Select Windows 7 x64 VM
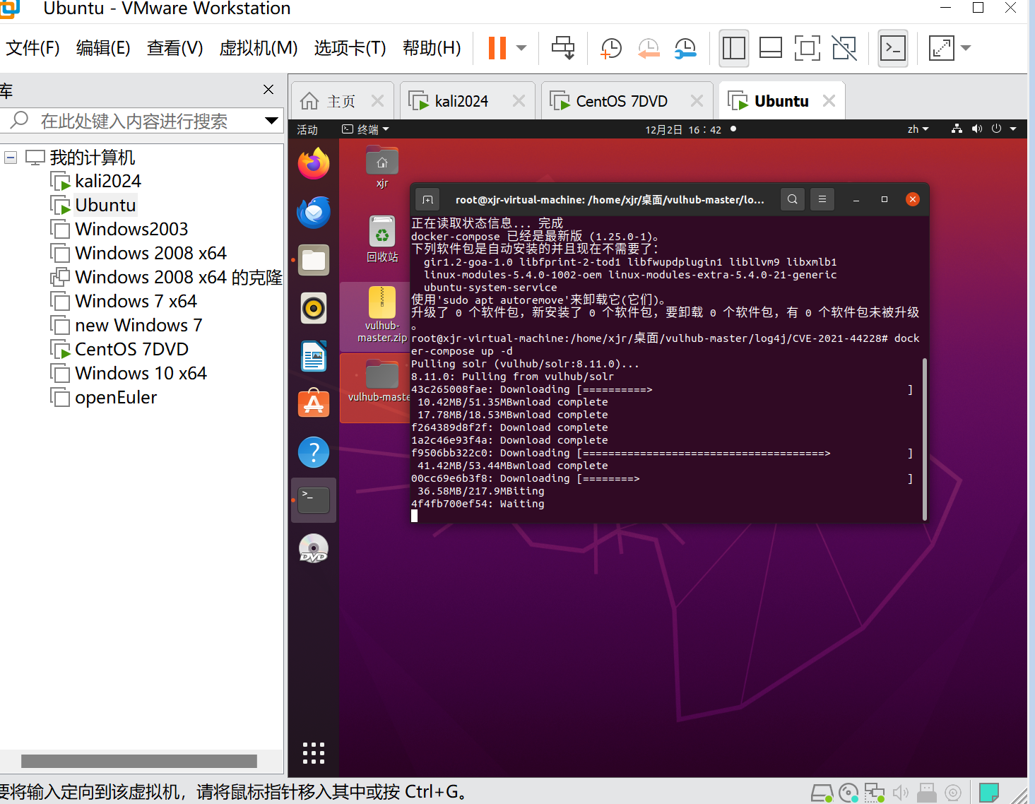 click(136, 301)
